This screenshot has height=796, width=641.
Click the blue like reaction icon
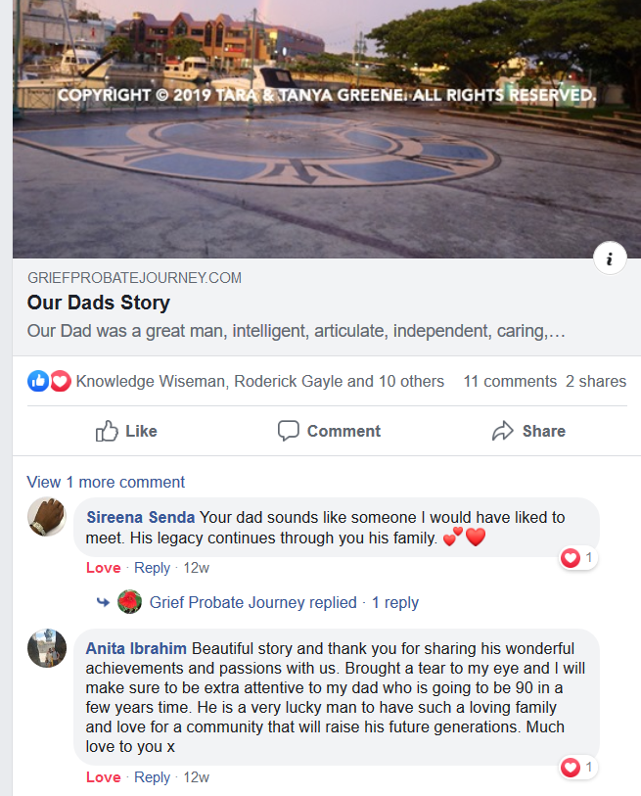38,381
